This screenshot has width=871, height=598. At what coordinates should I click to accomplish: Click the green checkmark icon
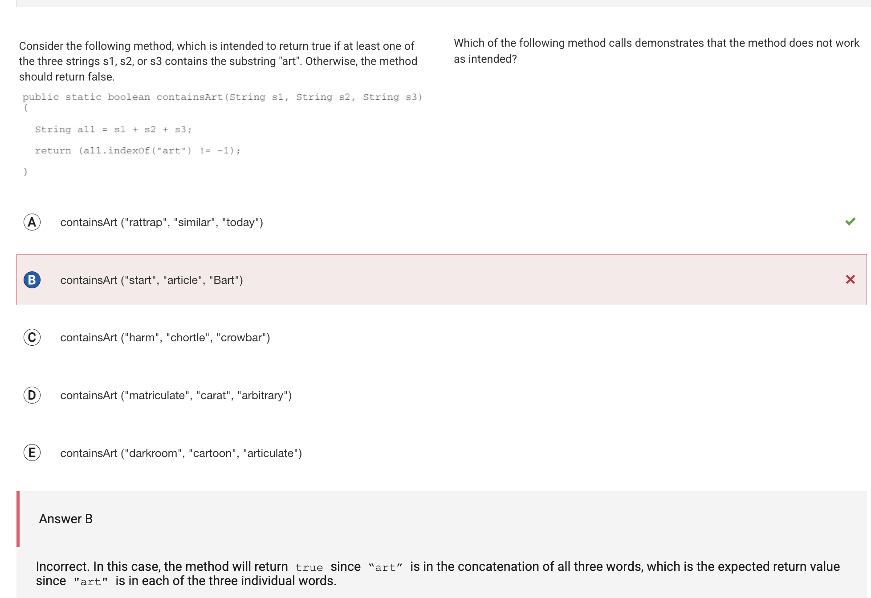850,222
